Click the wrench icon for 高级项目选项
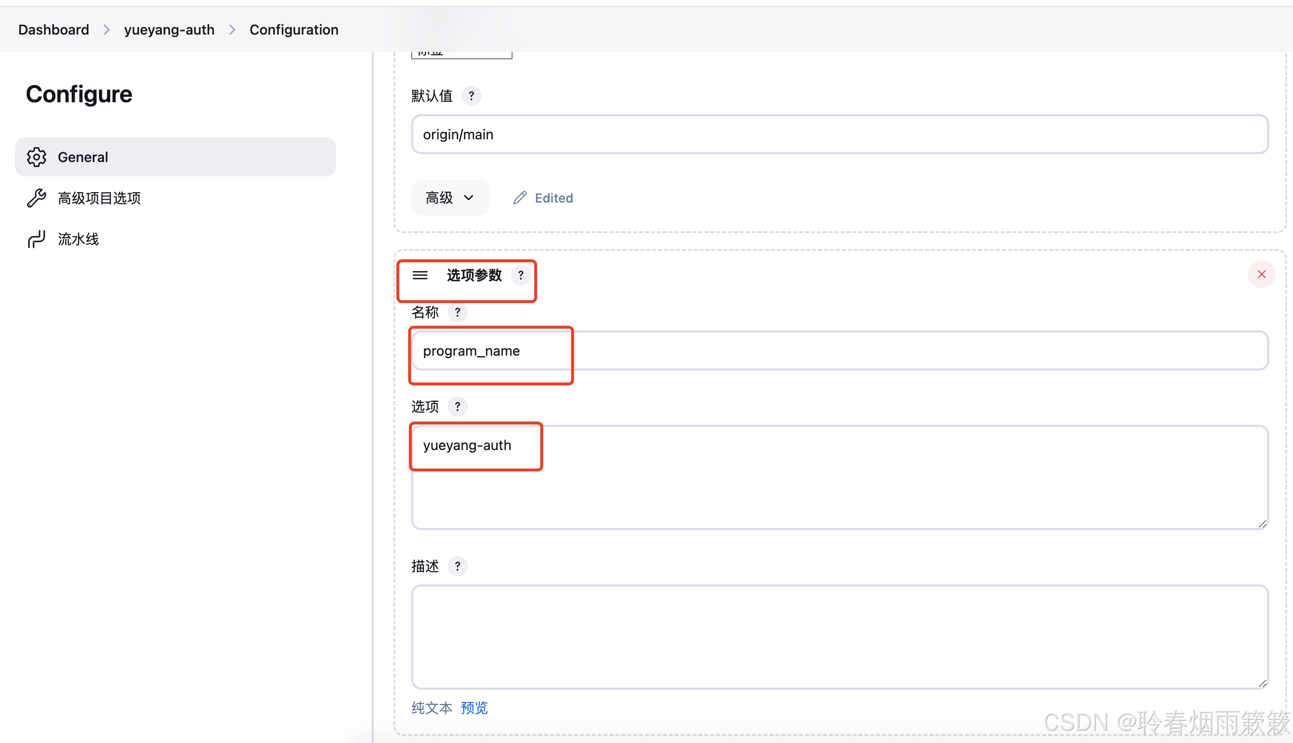Screen dimensions: 1293x743 (36, 198)
